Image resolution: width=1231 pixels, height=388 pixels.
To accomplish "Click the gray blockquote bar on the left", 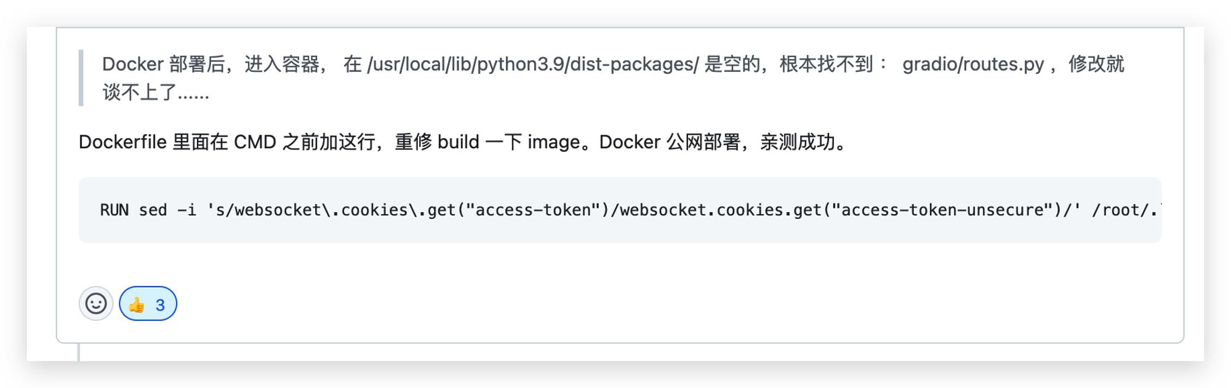I will coord(81,78).
